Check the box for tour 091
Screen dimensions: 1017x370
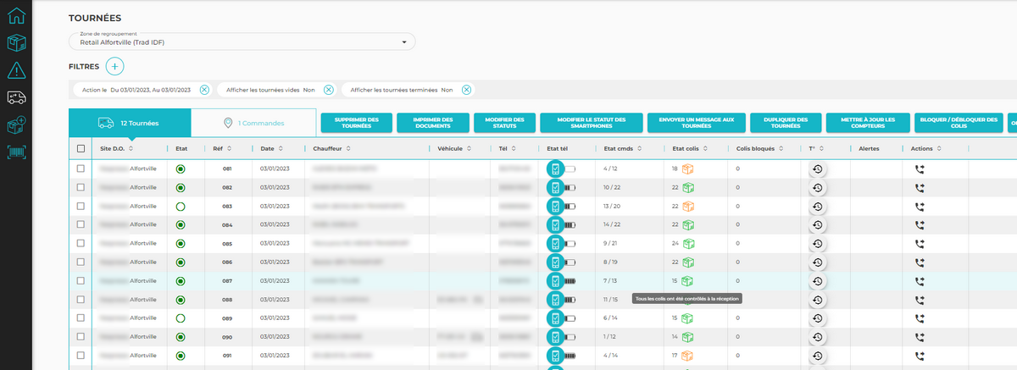click(81, 356)
